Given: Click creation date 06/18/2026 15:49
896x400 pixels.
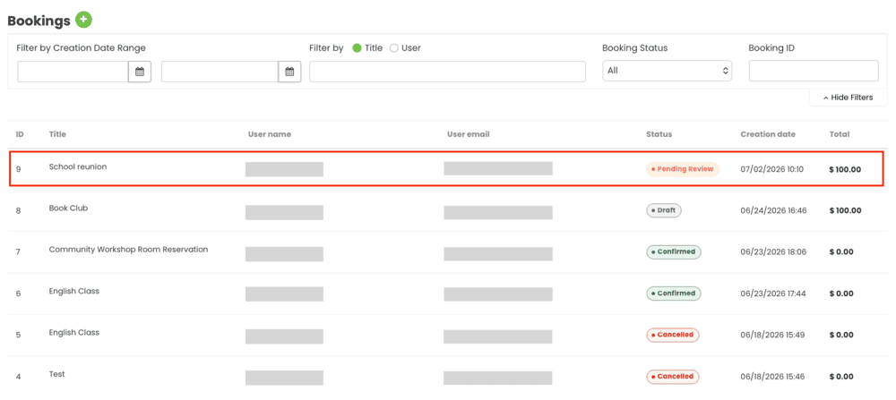Looking at the screenshot, I should (772, 335).
